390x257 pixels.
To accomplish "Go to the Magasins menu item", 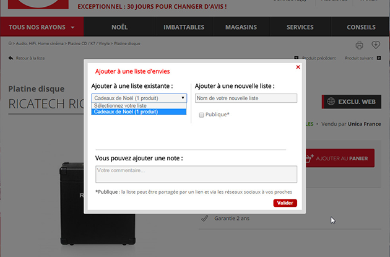I will pos(241,27).
